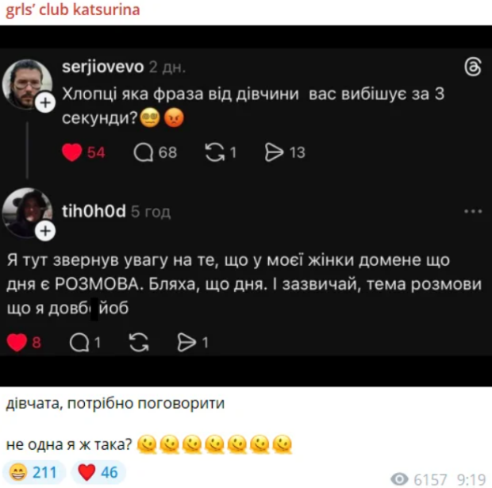Open the tih0h0d username link

pos(94,211)
